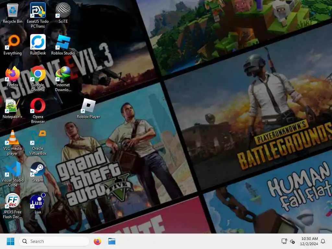Open the clock showing 10:30 AM

click(309, 241)
